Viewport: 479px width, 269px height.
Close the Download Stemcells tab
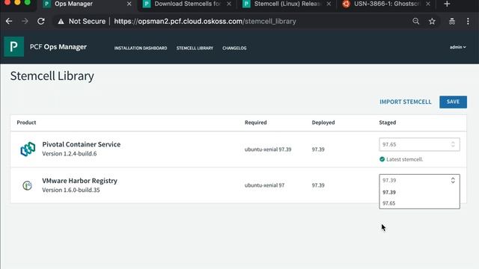(229, 4)
